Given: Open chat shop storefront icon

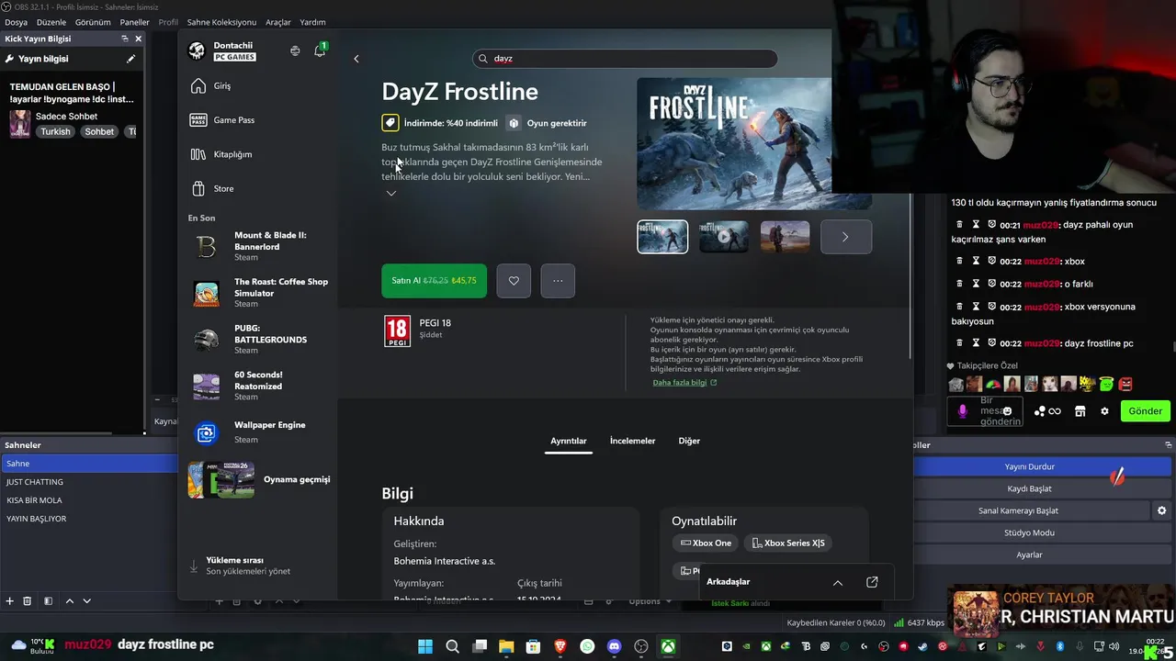Looking at the screenshot, I should coord(1080,411).
